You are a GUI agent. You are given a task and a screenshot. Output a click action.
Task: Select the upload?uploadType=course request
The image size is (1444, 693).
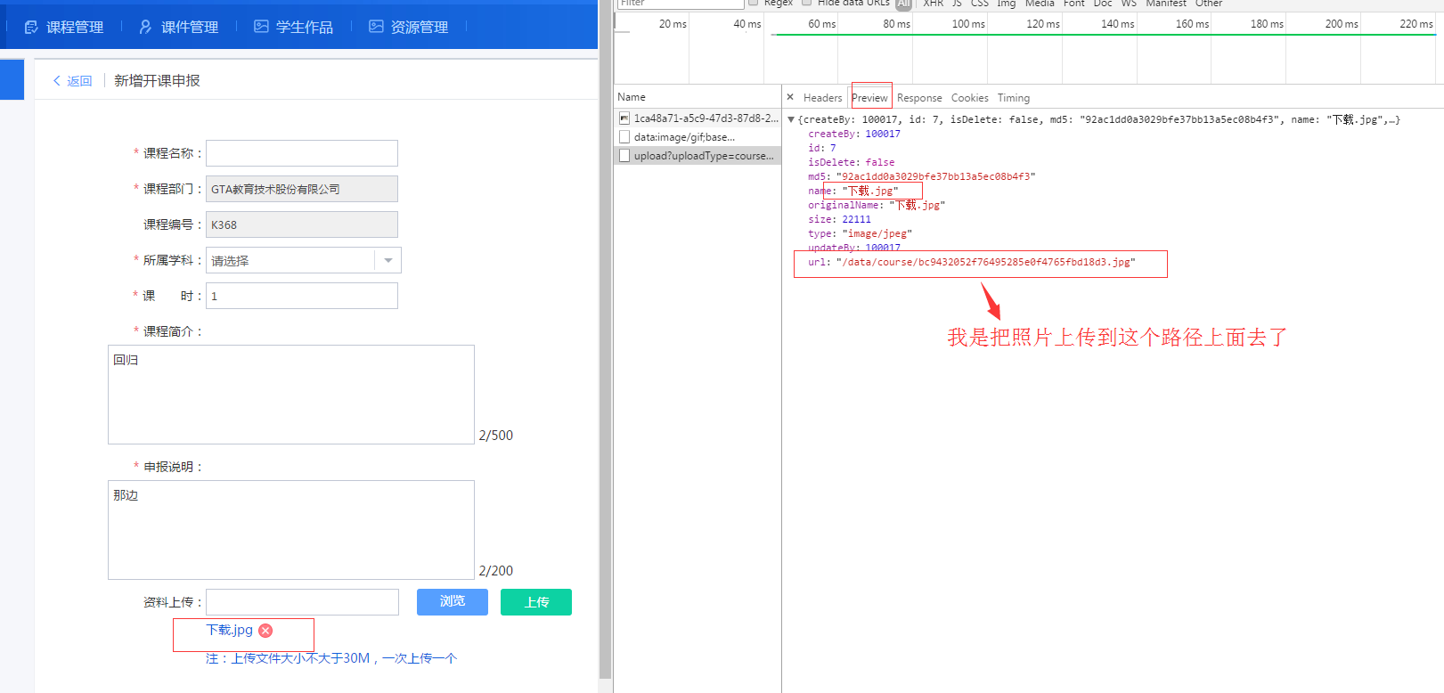[703, 156]
